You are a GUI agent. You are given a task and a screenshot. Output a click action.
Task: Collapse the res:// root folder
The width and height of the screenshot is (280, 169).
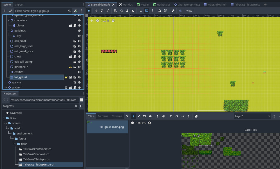pos(4,118)
